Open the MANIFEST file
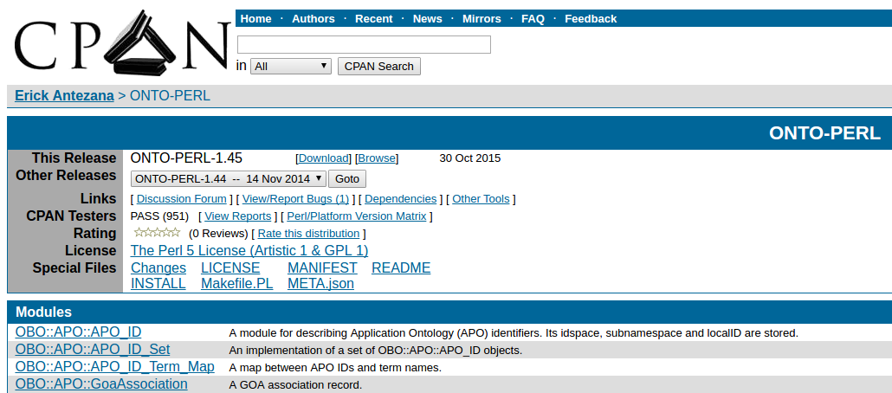The width and height of the screenshot is (892, 393). (x=322, y=267)
